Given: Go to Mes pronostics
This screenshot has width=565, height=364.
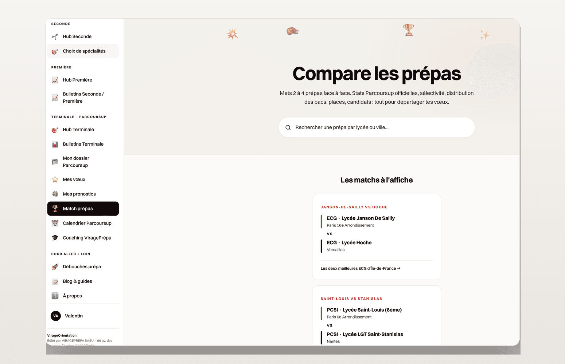Looking at the screenshot, I should pos(83,194).
